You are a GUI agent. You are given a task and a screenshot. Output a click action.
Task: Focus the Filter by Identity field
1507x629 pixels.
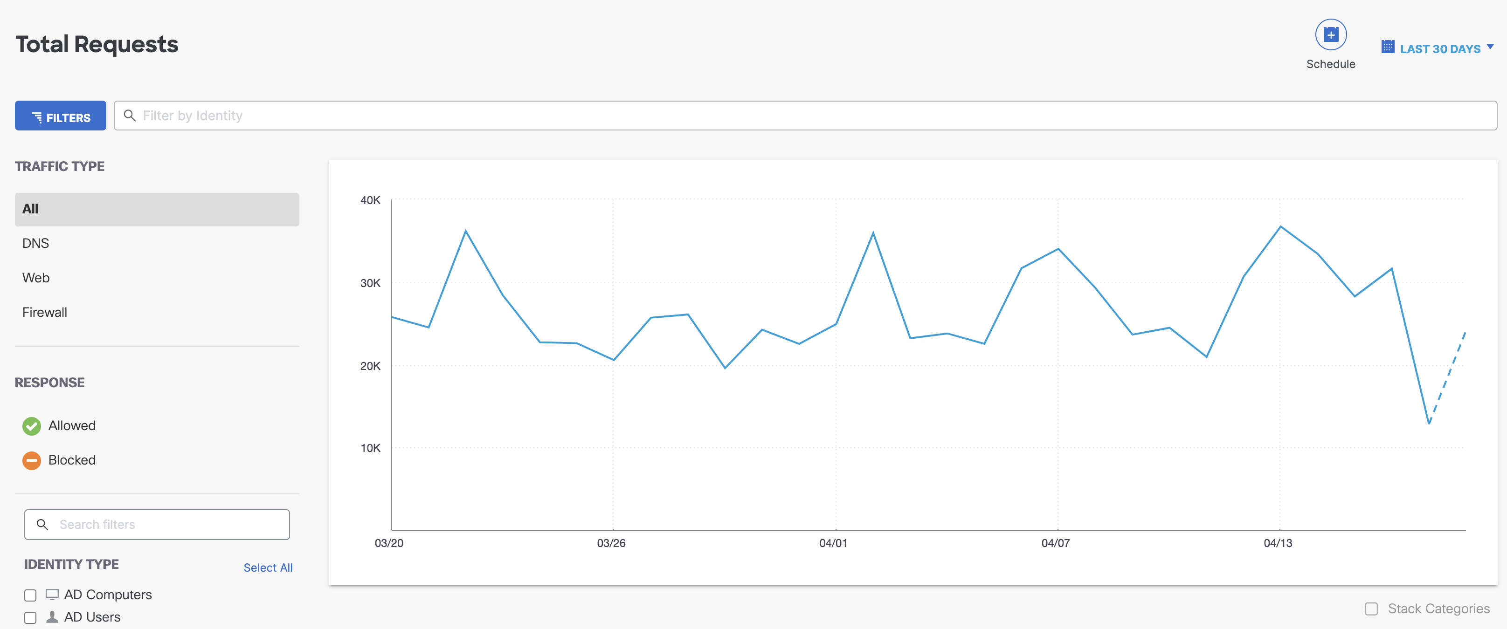(805, 116)
